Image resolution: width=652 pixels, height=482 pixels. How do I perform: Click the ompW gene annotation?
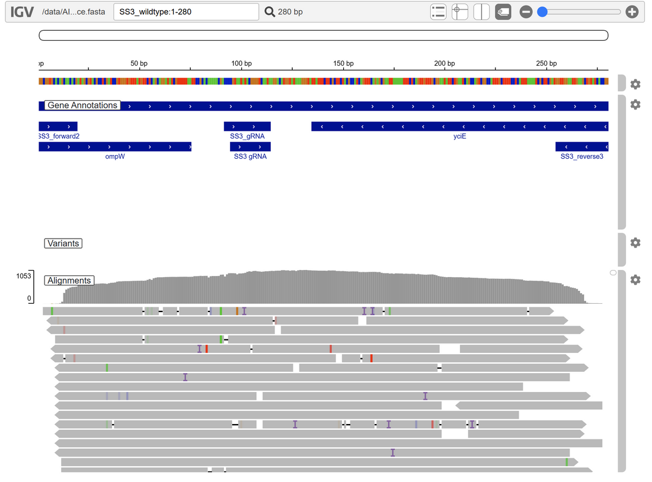coord(115,146)
